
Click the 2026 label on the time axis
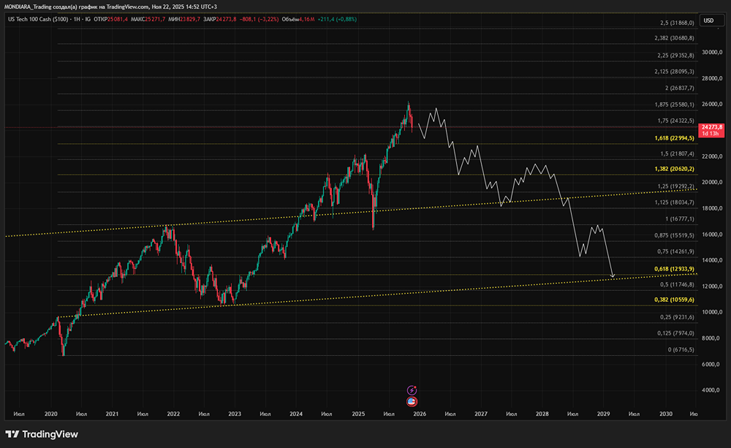[420, 414]
